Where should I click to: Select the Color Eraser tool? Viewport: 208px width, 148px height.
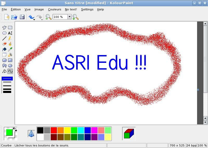4,55
